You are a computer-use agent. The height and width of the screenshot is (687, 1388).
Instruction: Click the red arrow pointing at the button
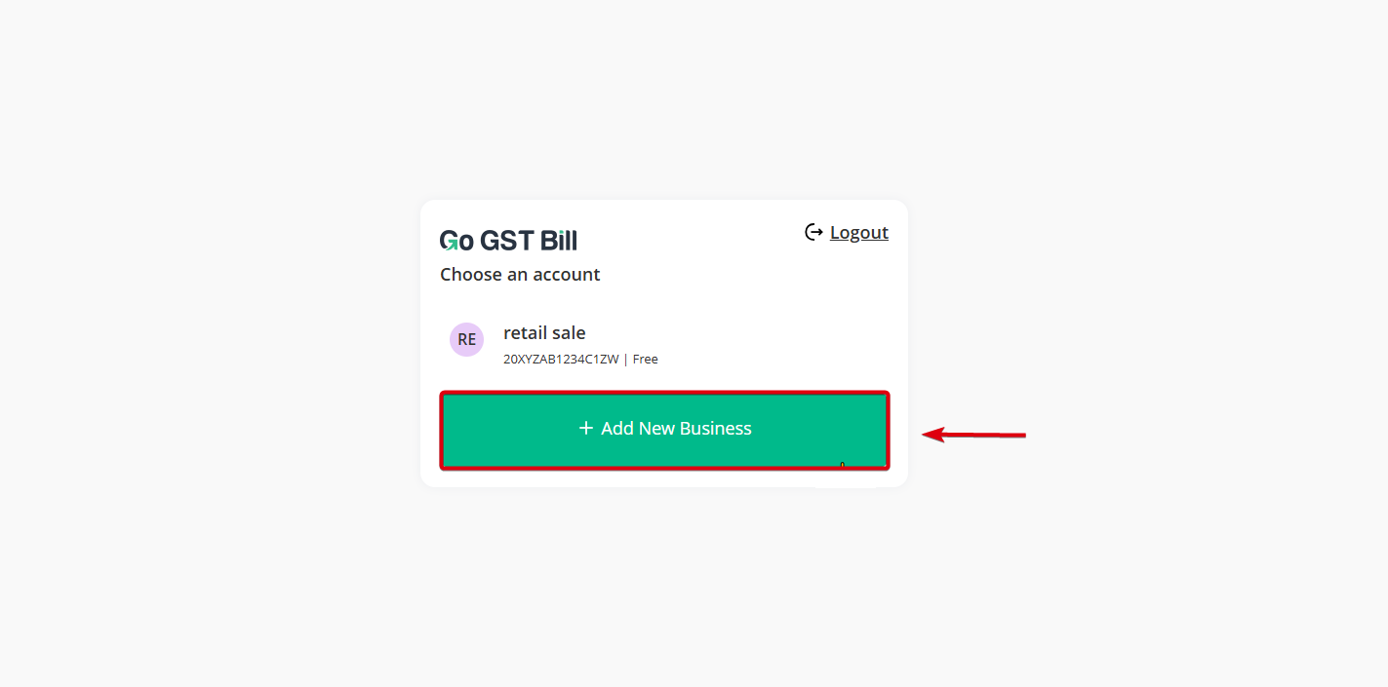[973, 435]
